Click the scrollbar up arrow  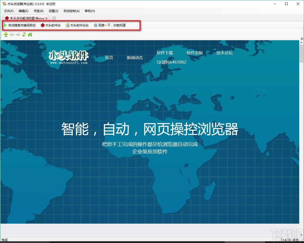[301, 43]
